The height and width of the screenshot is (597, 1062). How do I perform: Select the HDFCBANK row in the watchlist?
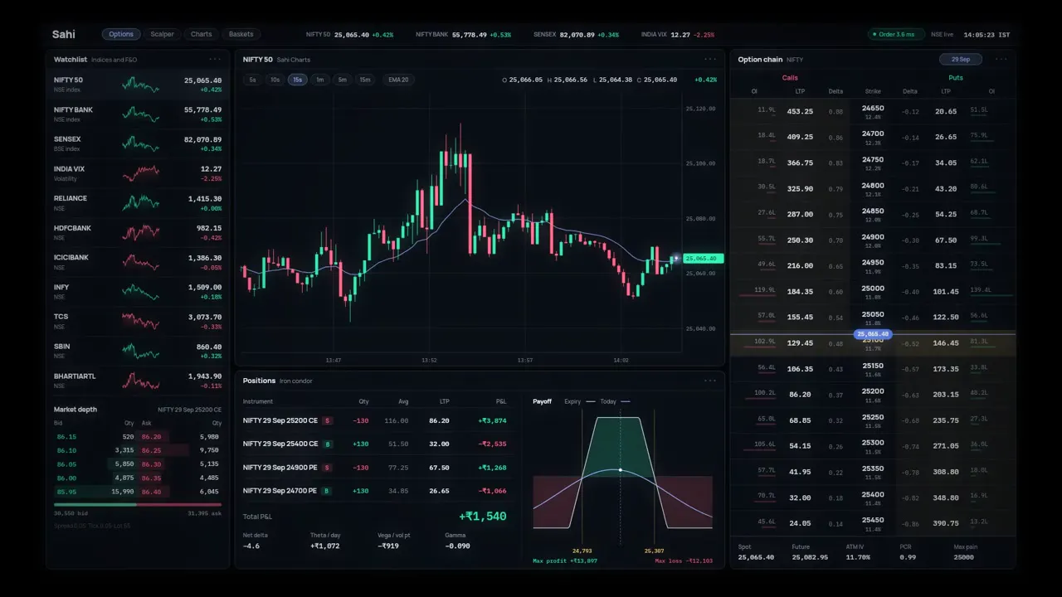138,232
